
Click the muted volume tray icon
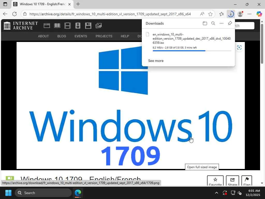point(240,193)
